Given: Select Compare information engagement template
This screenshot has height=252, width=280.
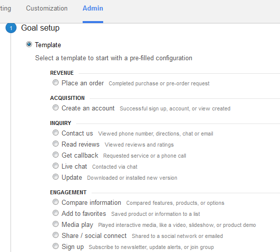Looking at the screenshot, I should [56, 202].
